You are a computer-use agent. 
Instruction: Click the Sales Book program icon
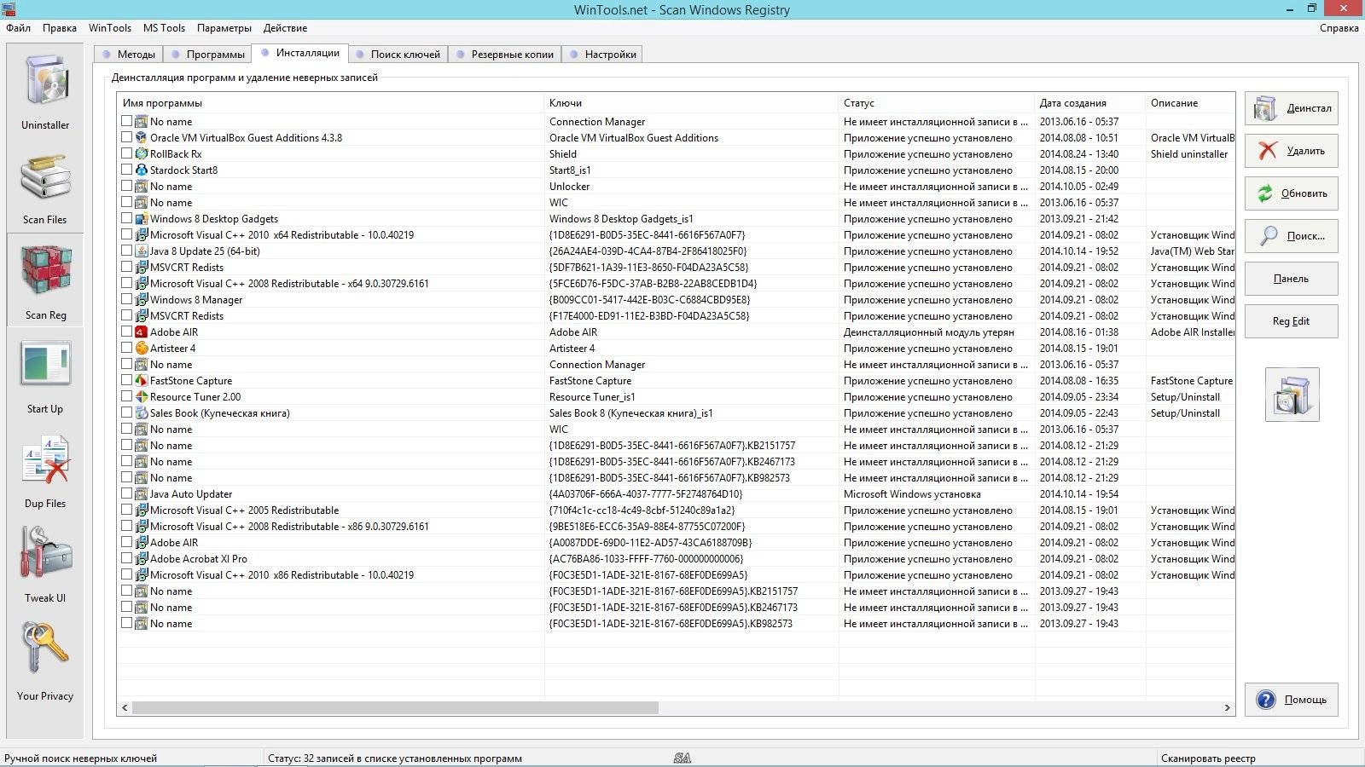click(142, 412)
